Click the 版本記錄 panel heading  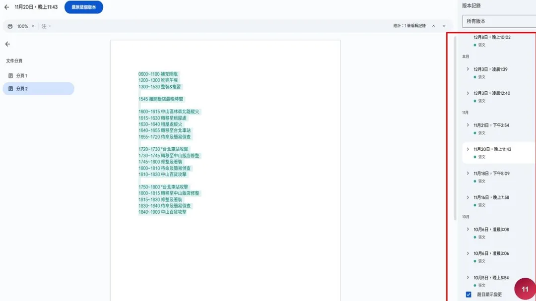pos(471,5)
